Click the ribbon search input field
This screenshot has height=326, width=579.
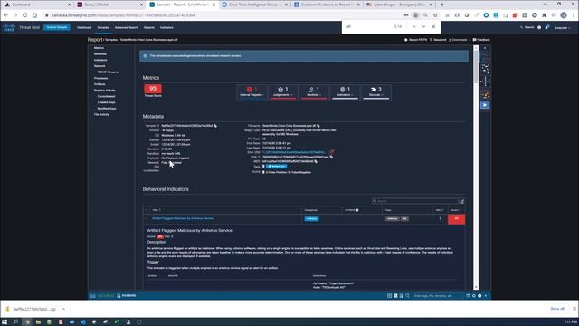tap(438, 296)
